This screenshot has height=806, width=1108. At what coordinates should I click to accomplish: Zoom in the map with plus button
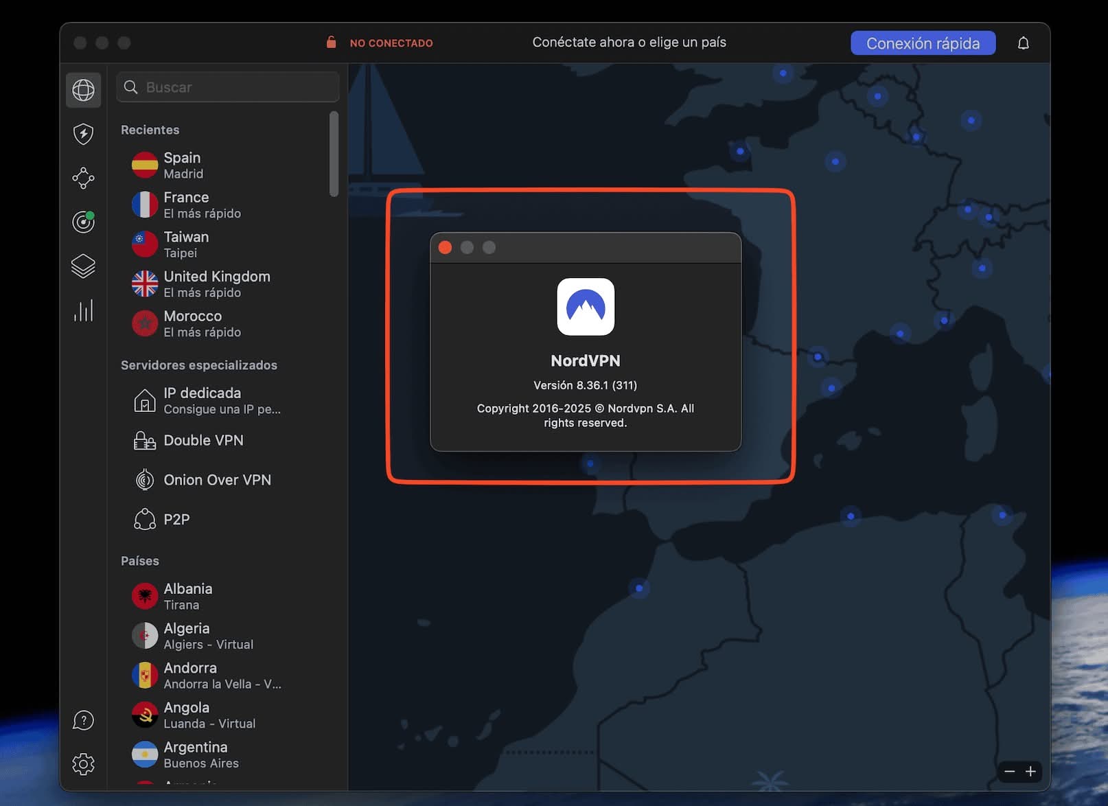(1030, 772)
